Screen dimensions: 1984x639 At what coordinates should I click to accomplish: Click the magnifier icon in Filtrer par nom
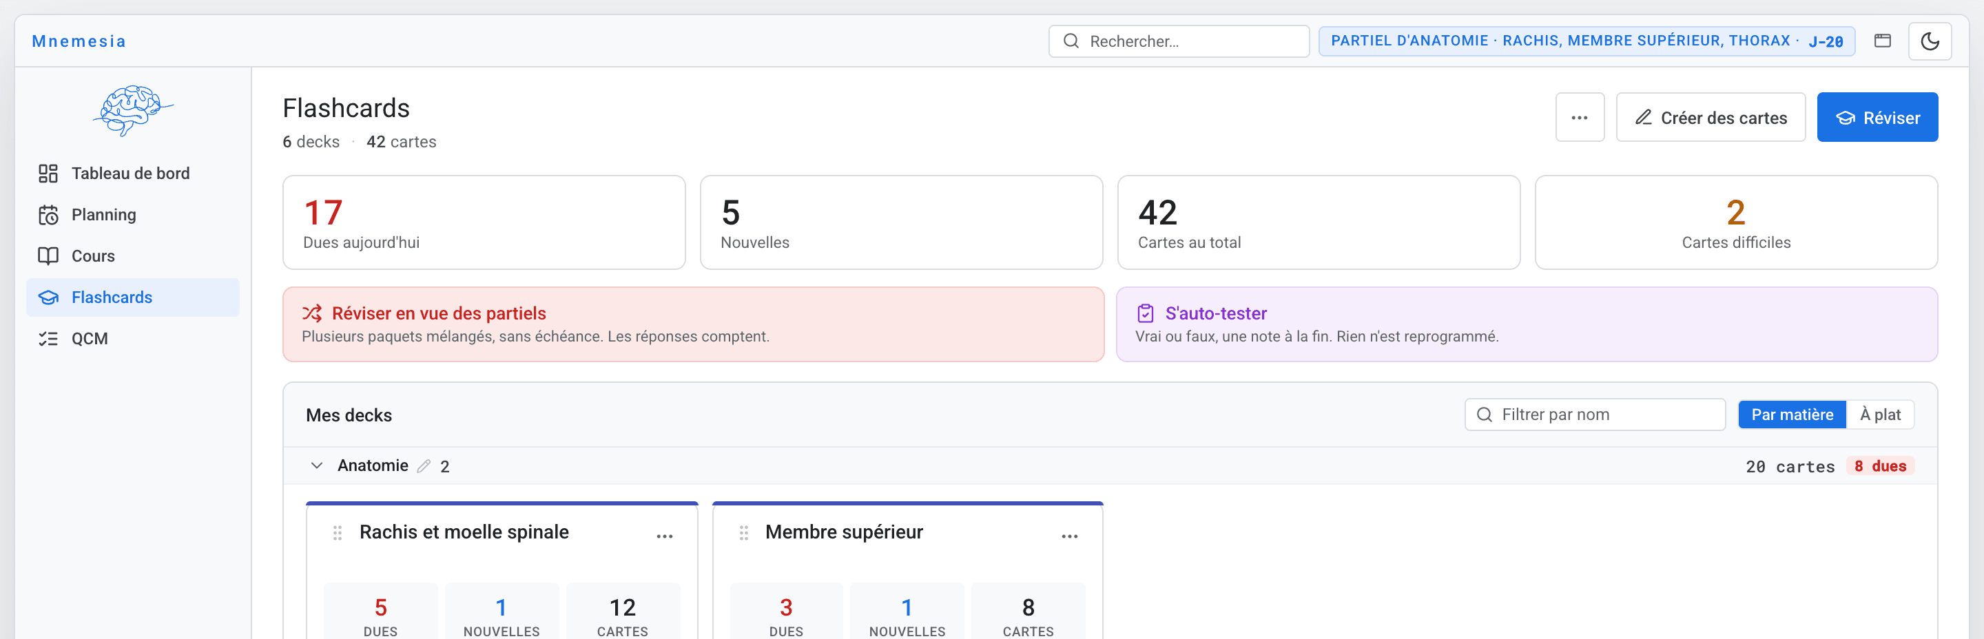click(x=1484, y=415)
